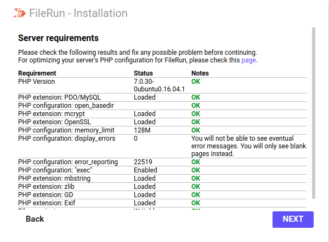Click the OK note for PHP Version
The height and width of the screenshot is (242, 329).
[x=196, y=82]
